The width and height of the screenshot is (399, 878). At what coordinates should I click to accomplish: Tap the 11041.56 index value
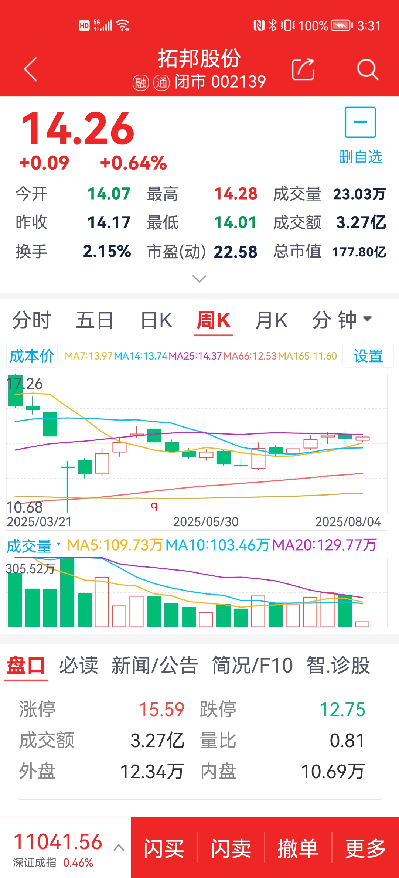[58, 841]
